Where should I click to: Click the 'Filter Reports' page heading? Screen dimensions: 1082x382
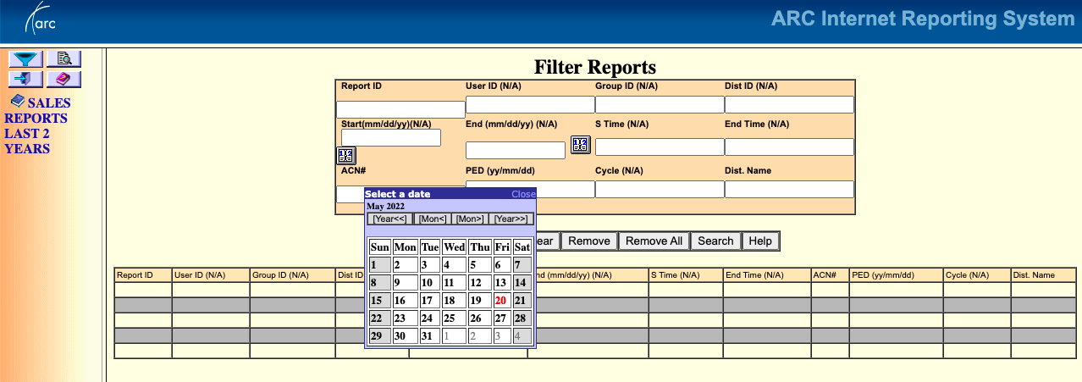pyautogui.click(x=595, y=67)
